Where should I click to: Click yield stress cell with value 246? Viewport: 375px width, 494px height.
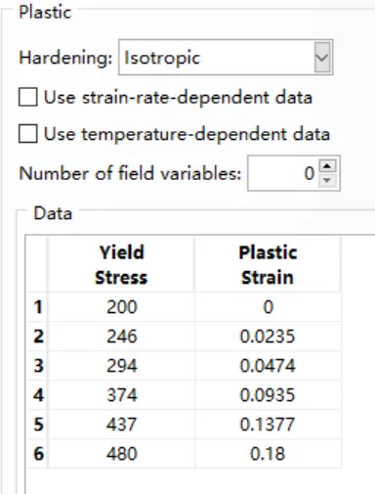point(121,337)
